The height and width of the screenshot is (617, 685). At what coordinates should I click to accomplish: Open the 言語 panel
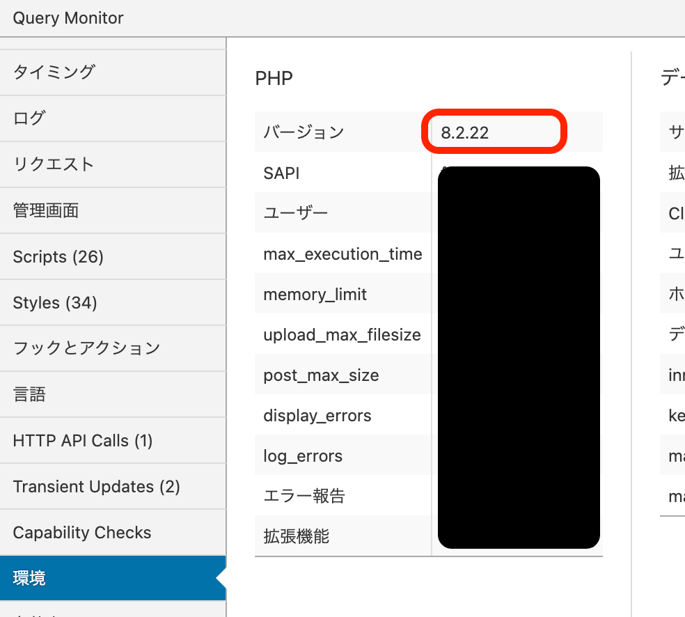(x=29, y=395)
